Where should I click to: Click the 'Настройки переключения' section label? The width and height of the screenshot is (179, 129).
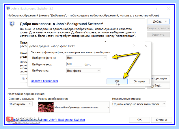tap(26, 94)
